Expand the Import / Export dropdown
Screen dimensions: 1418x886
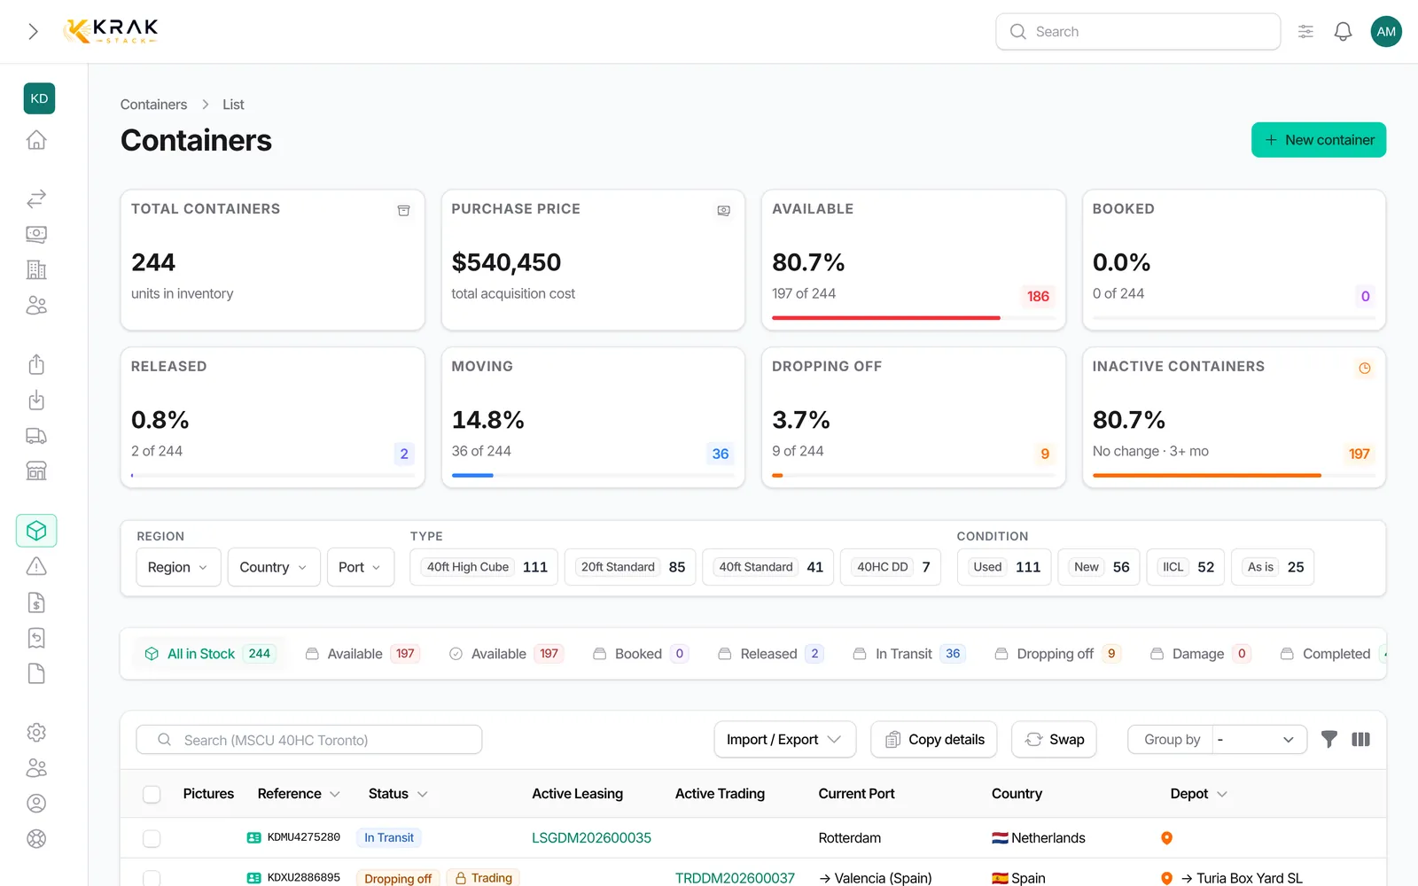785,740
